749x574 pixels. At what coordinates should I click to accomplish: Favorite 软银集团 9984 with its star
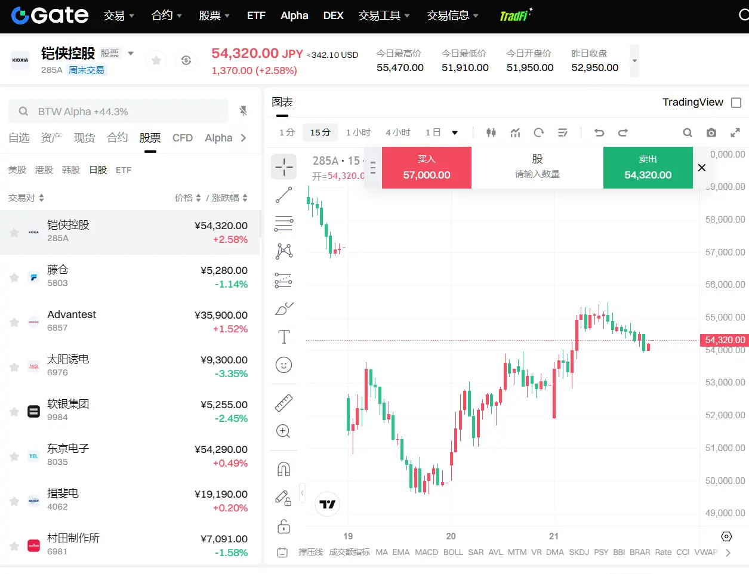pos(14,412)
